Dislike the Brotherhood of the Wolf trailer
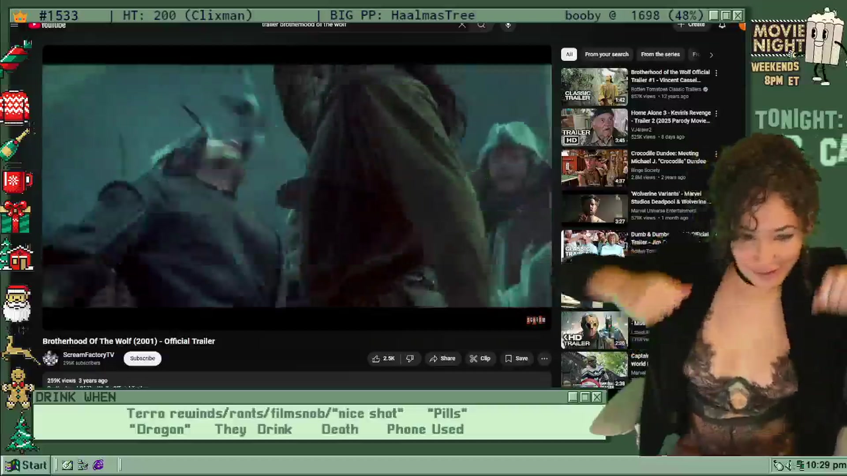 (x=410, y=358)
